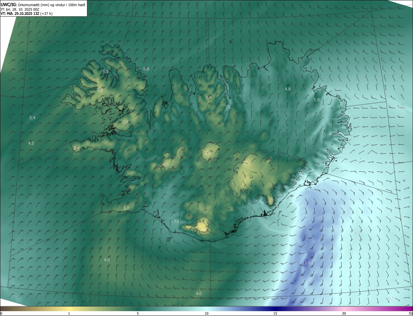Click the colour scale tick label 5
The width and height of the screenshot is (413, 316).
coord(138,313)
